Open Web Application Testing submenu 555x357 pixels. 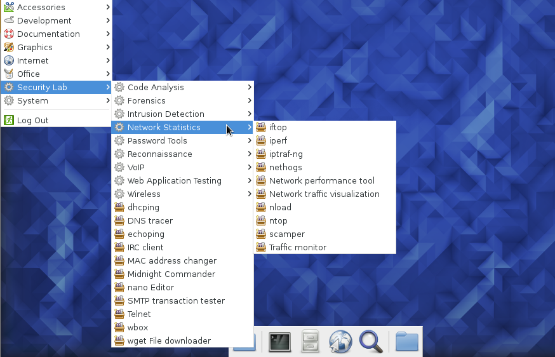click(x=183, y=180)
